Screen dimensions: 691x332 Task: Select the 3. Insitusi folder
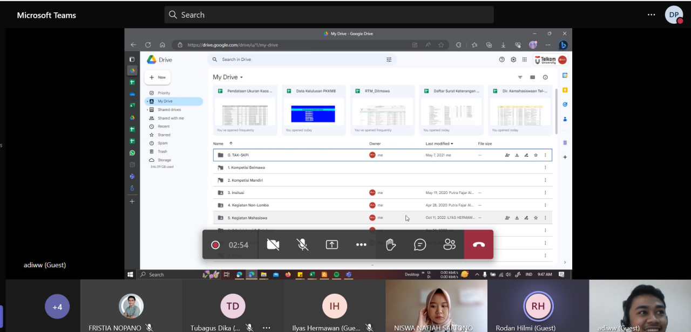pos(383,192)
